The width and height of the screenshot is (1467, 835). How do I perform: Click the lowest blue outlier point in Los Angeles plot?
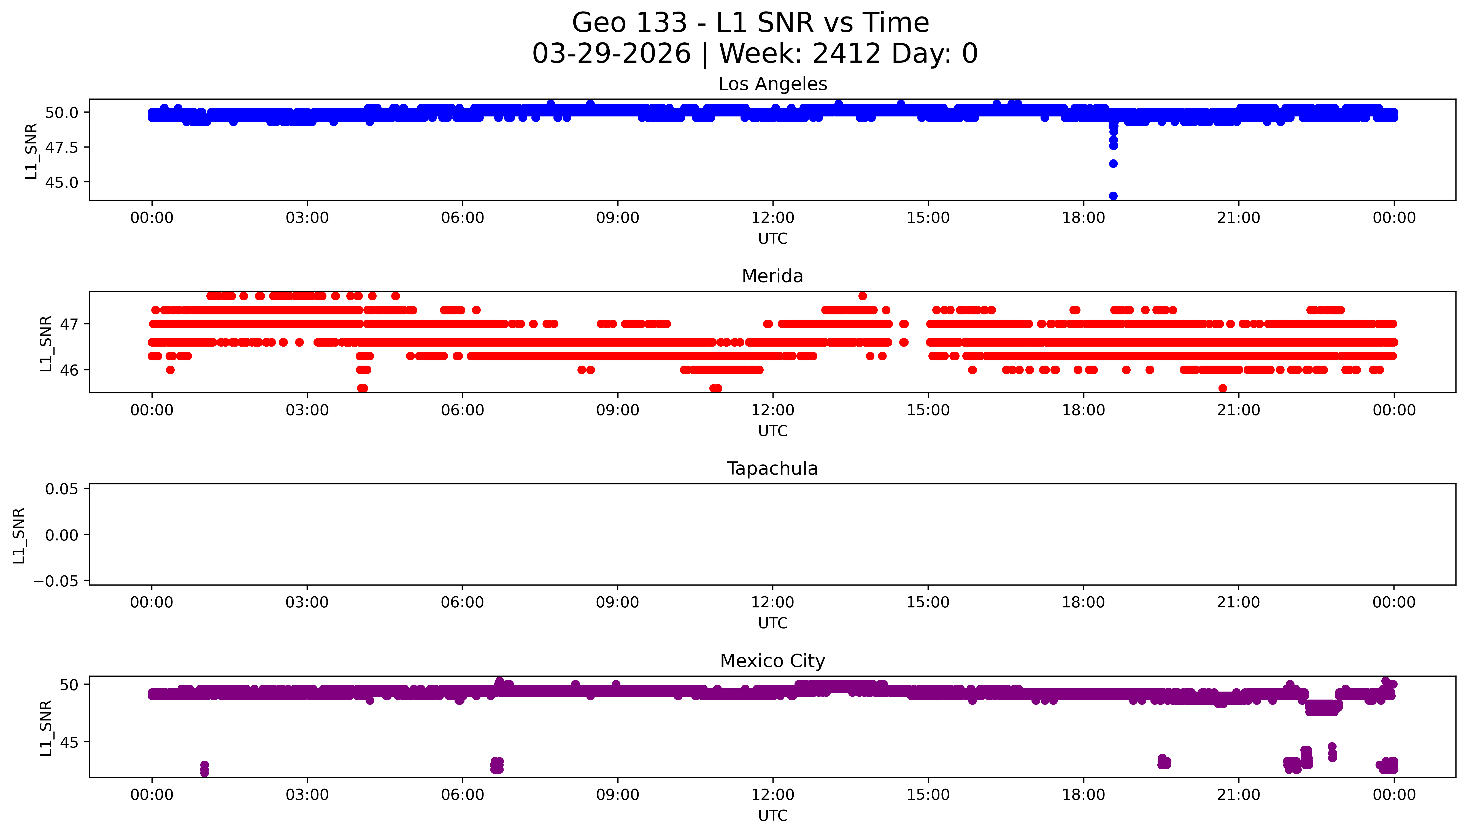click(1113, 196)
